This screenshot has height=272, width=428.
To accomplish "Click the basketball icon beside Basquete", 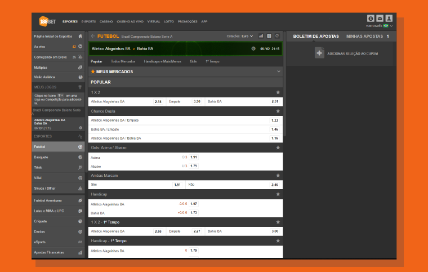I will [80, 157].
